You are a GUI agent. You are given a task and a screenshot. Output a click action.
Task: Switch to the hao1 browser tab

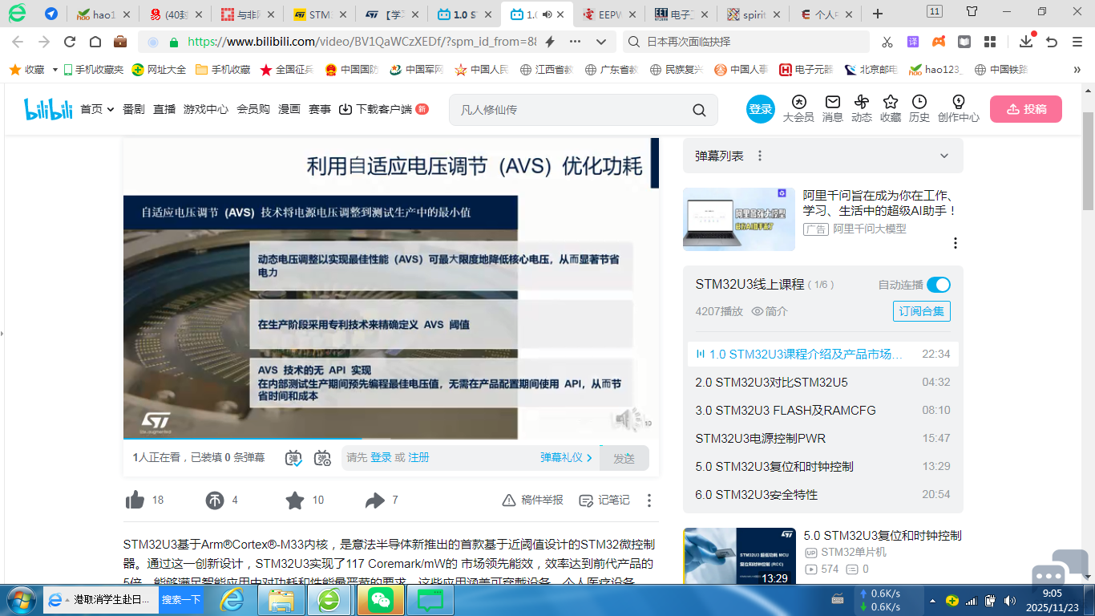coord(102,14)
